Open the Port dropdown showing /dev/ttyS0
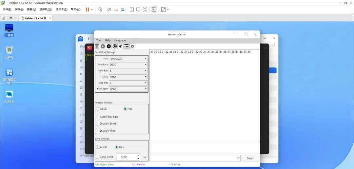Image resolution: width=354 pixels, height=169 pixels. click(128, 58)
